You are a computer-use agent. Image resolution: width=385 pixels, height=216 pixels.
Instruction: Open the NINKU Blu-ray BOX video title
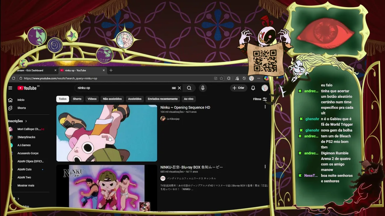pos(192,167)
